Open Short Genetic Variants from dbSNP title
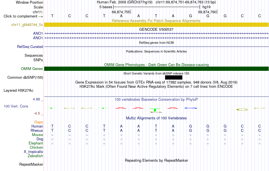This screenshot has width=269, height=171. tap(156, 73)
